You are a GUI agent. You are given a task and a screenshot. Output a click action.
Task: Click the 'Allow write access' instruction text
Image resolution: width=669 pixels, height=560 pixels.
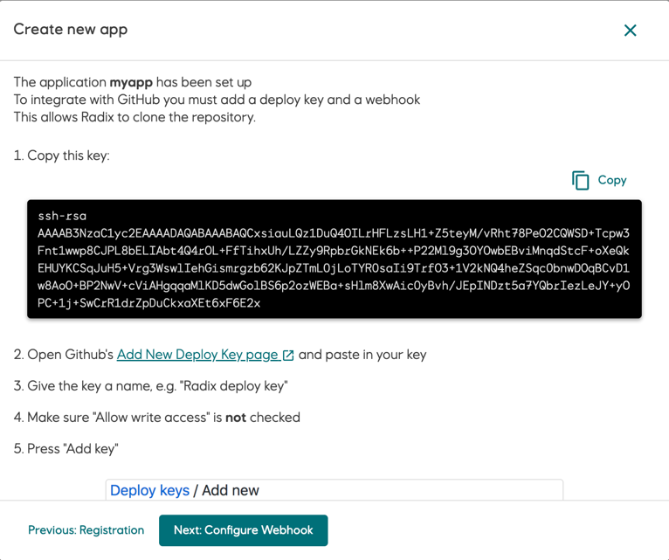(157, 418)
